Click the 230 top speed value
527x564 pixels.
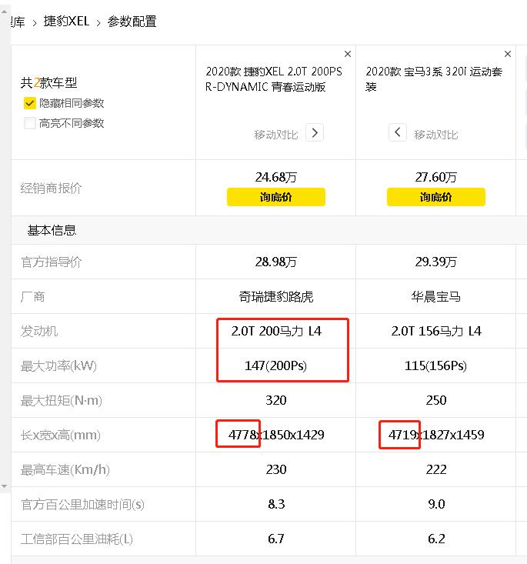click(x=276, y=470)
